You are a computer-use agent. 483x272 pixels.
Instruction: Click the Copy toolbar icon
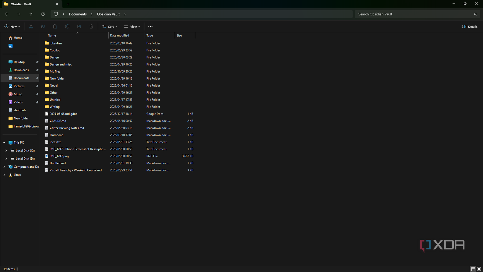tap(43, 26)
